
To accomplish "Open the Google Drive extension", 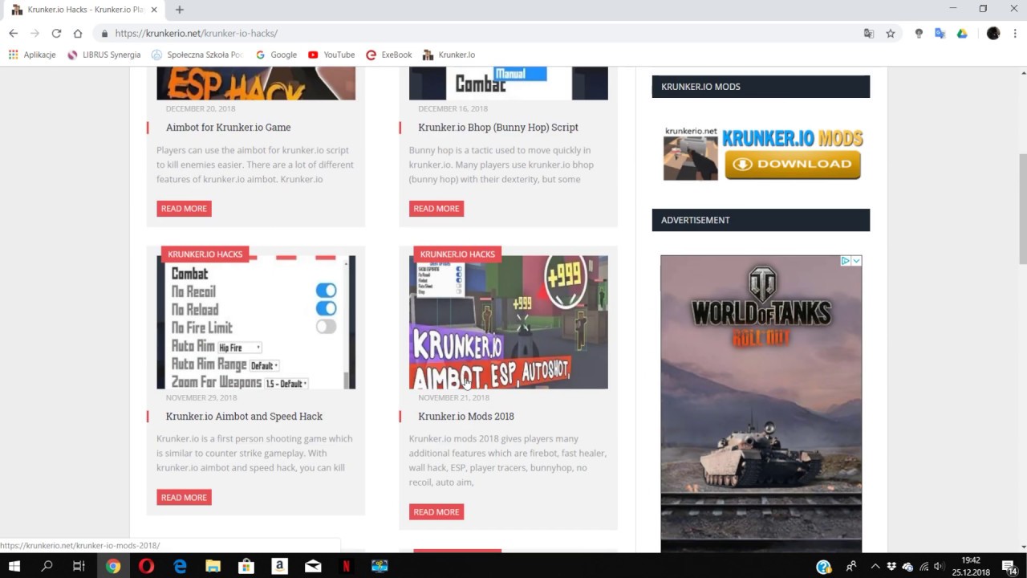I will click(962, 34).
